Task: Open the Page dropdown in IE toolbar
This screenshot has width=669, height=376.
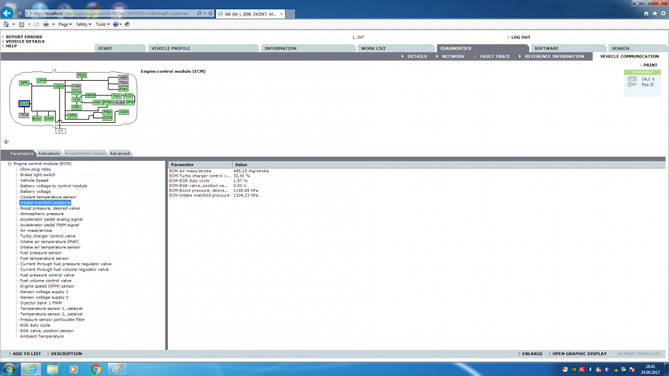Action: click(66, 24)
